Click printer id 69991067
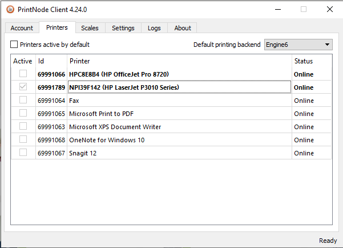Screen dimensions: 343x248 coord(51,153)
